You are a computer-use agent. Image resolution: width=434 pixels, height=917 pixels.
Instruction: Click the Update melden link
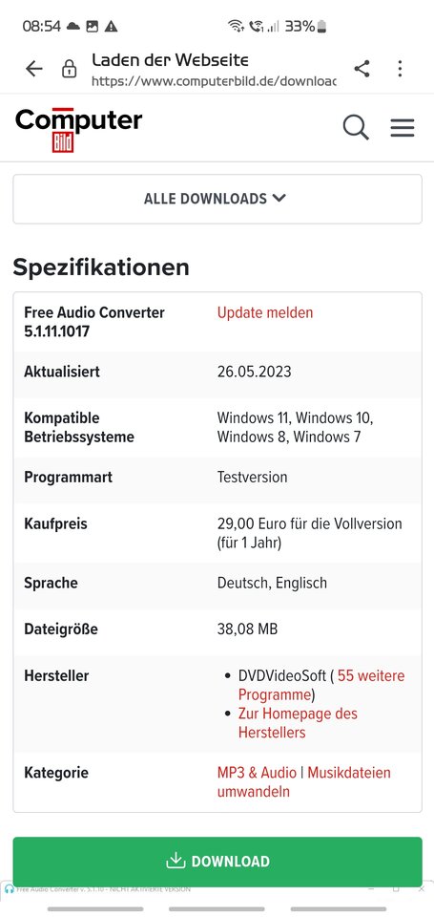(265, 313)
